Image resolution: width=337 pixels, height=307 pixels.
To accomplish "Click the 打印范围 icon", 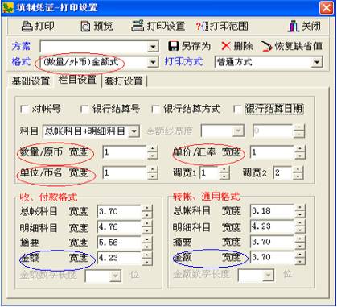I will pos(202,27).
